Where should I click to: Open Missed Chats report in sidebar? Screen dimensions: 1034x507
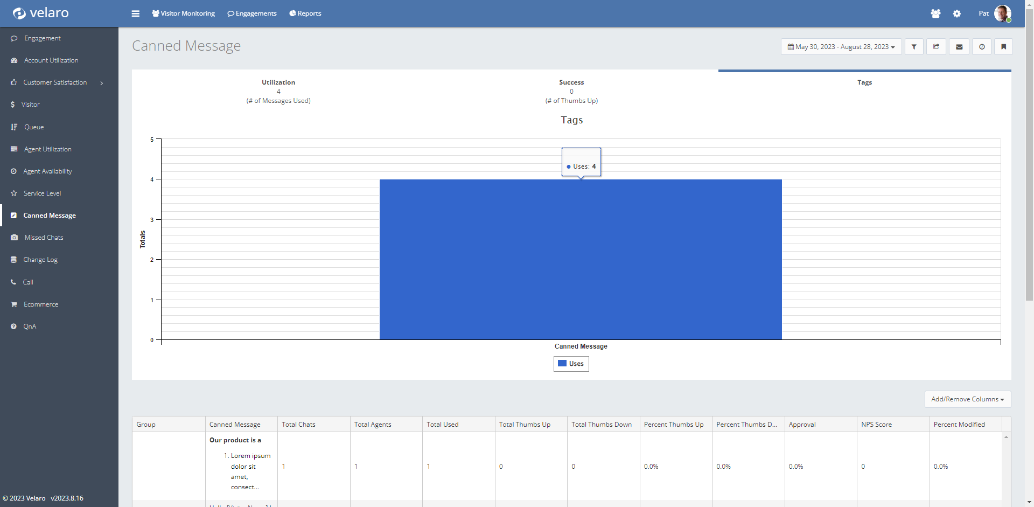[44, 238]
